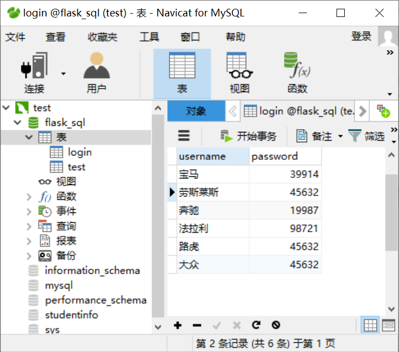
Task: Open the 备注 dropdown arrow
Action: (340, 136)
